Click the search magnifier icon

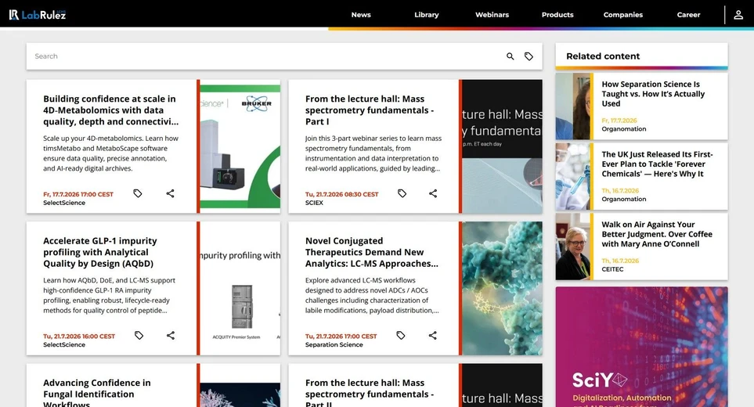coord(510,56)
